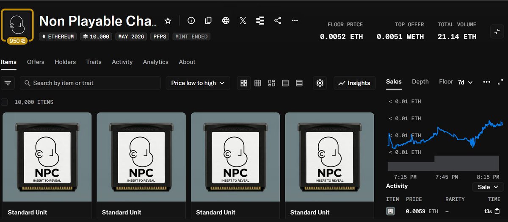Image resolution: width=508 pixels, height=222 pixels.
Task: Click the 0.0051 WETH top offer
Action: tap(400, 36)
